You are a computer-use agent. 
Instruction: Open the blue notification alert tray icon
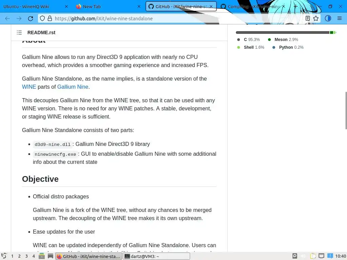coord(330,256)
